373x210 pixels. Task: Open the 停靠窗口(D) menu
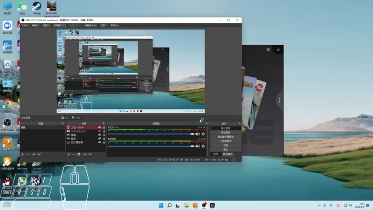60,26
